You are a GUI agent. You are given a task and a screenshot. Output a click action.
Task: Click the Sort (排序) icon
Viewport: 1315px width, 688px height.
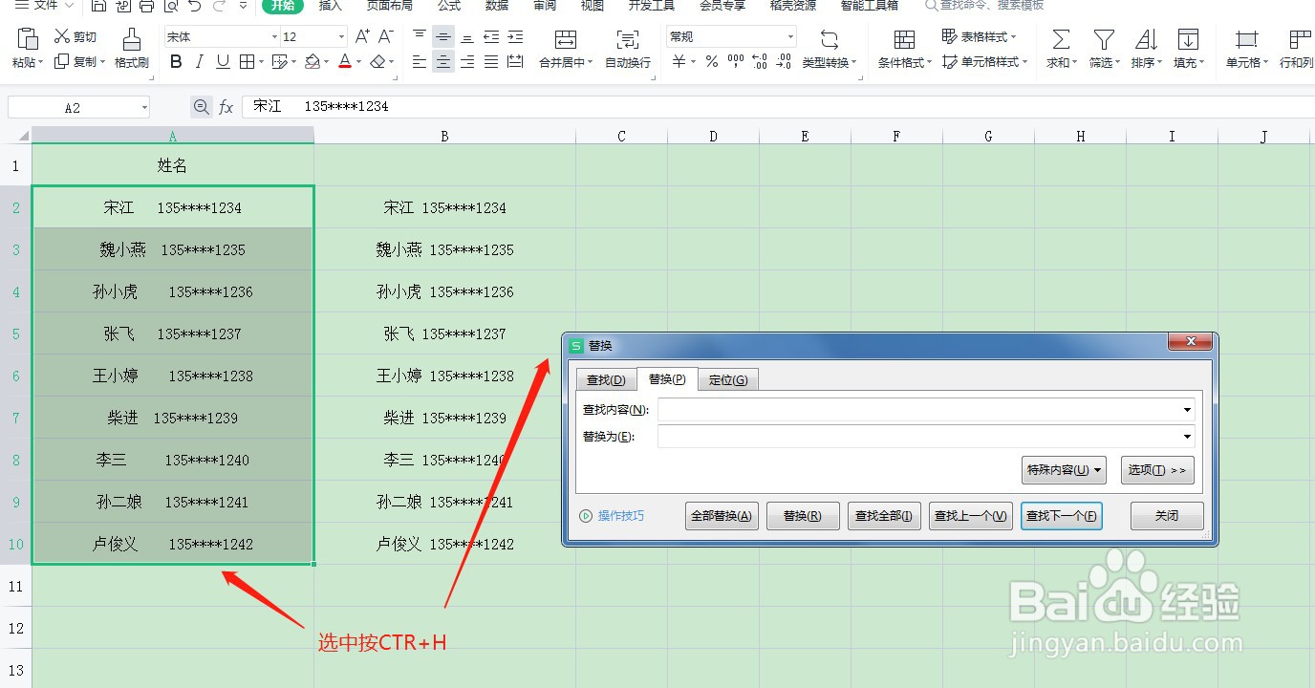coord(1146,39)
